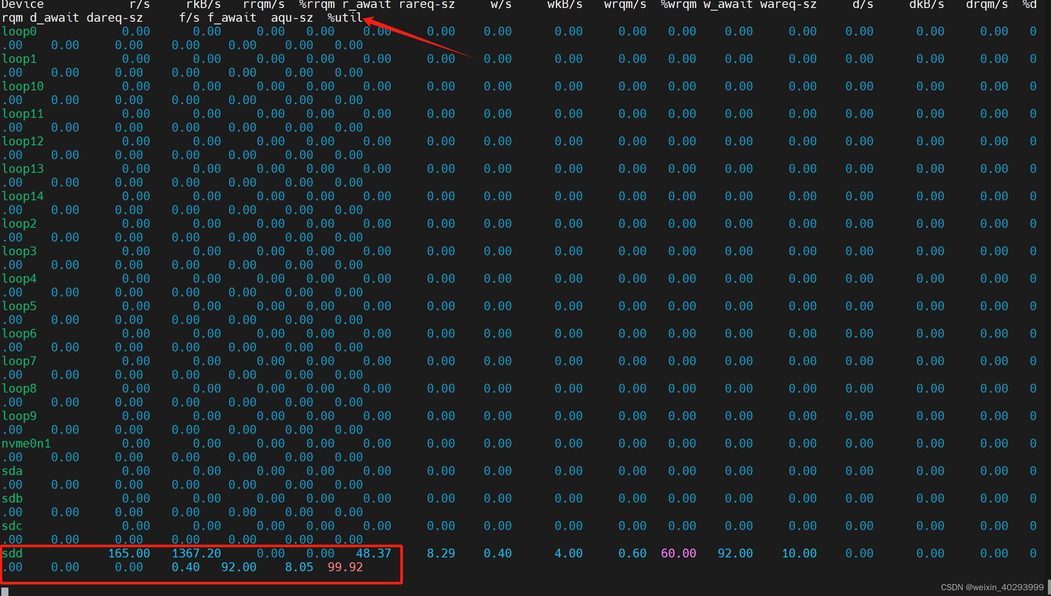The height and width of the screenshot is (596, 1051).
Task: Click the 8.29 rareq-sz value
Action: pyautogui.click(x=441, y=553)
